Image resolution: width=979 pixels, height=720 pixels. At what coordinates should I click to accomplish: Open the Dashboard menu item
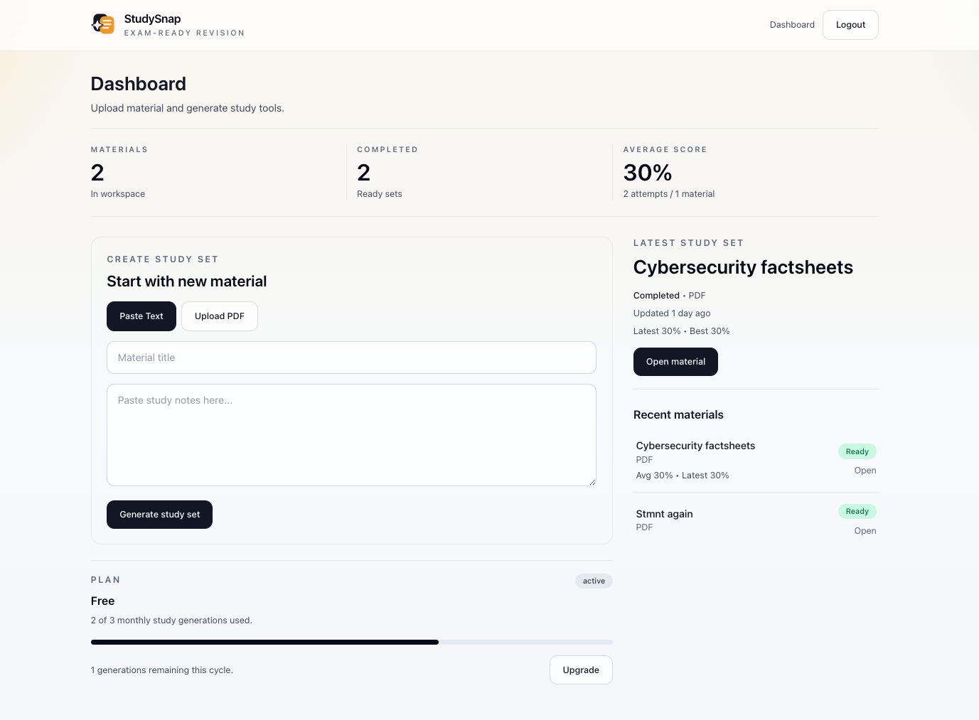pyautogui.click(x=791, y=24)
